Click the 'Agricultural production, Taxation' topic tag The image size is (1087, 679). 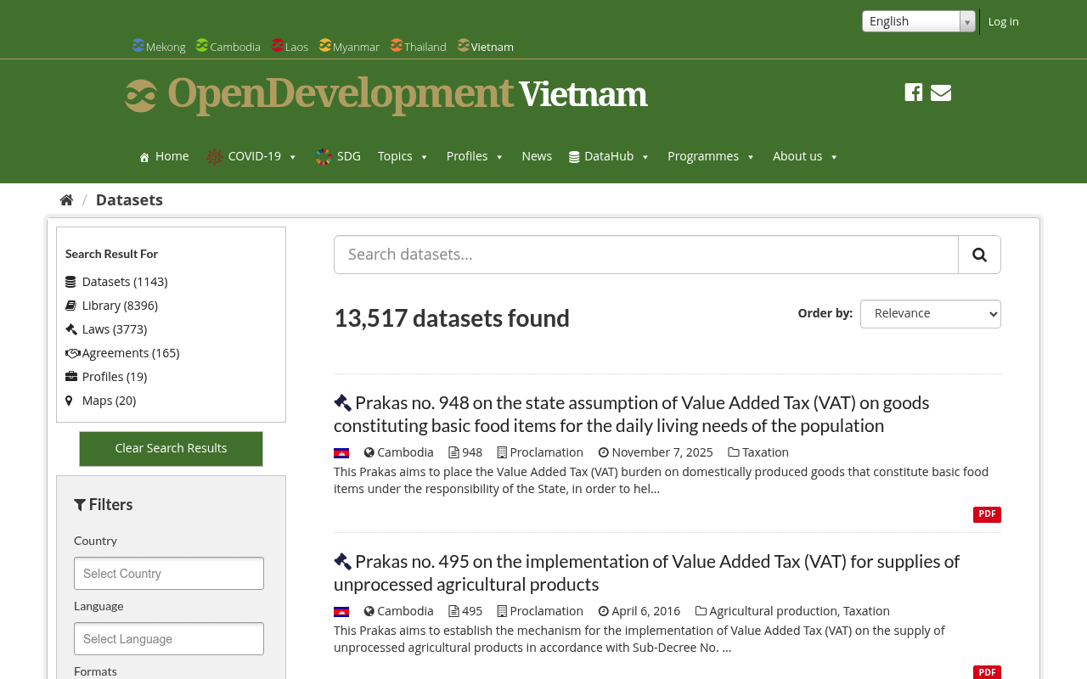pyautogui.click(x=799, y=611)
